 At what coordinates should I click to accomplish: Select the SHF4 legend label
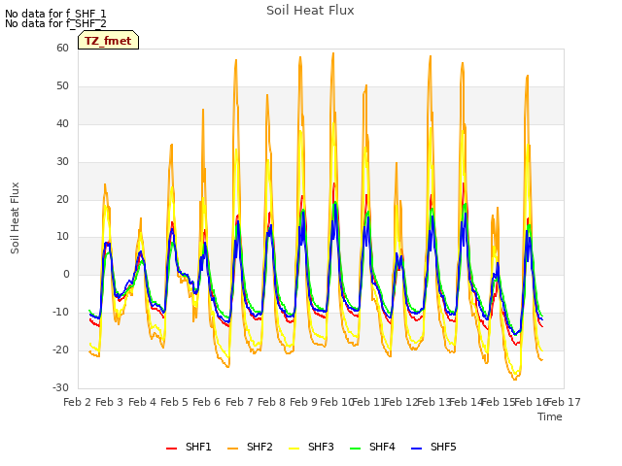pyautogui.click(x=382, y=447)
